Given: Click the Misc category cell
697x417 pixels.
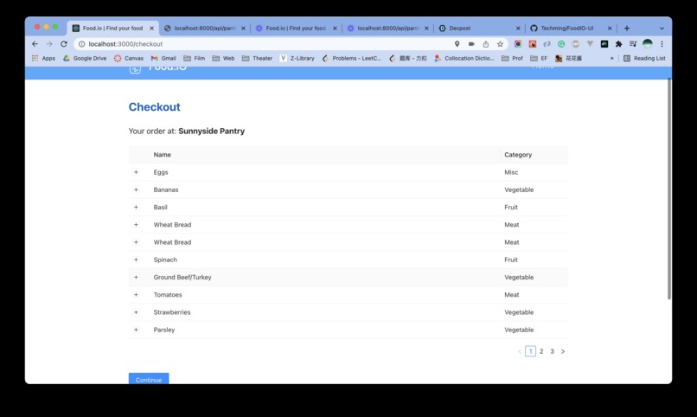Looking at the screenshot, I should click(x=511, y=172).
